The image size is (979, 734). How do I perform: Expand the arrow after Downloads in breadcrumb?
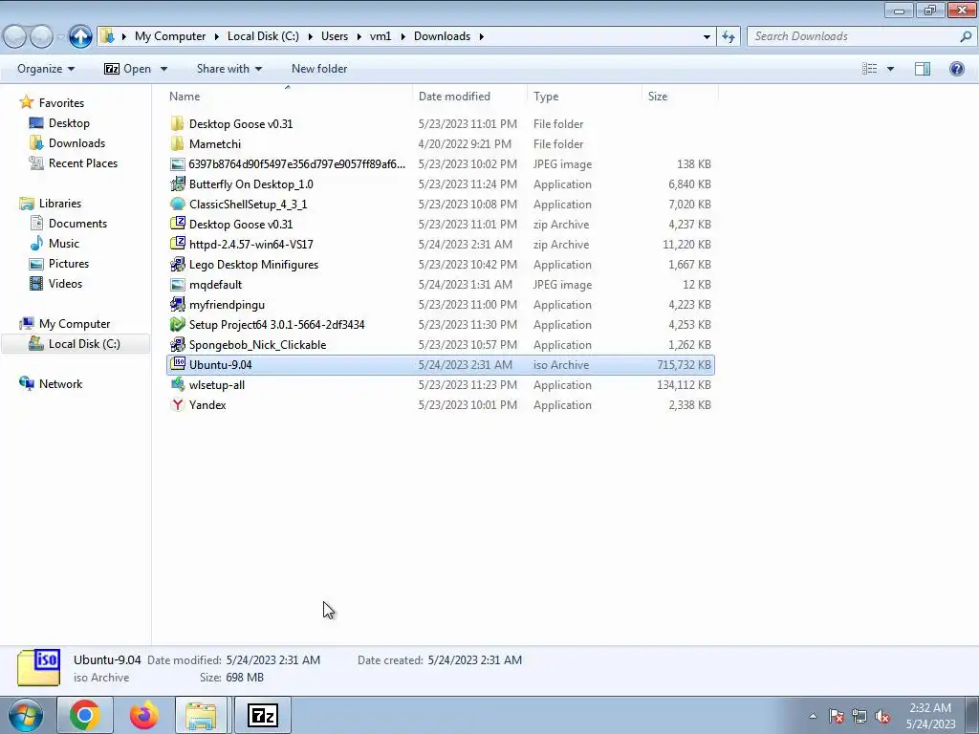(482, 37)
